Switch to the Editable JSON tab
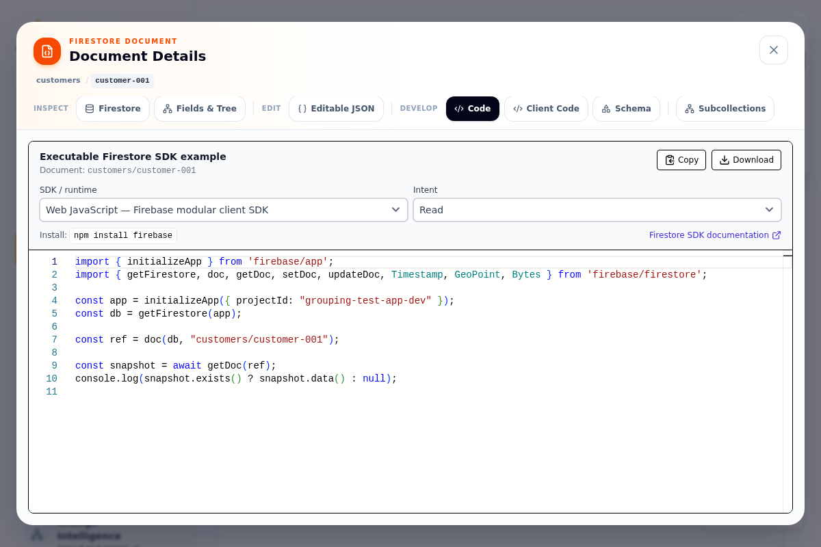 336,109
